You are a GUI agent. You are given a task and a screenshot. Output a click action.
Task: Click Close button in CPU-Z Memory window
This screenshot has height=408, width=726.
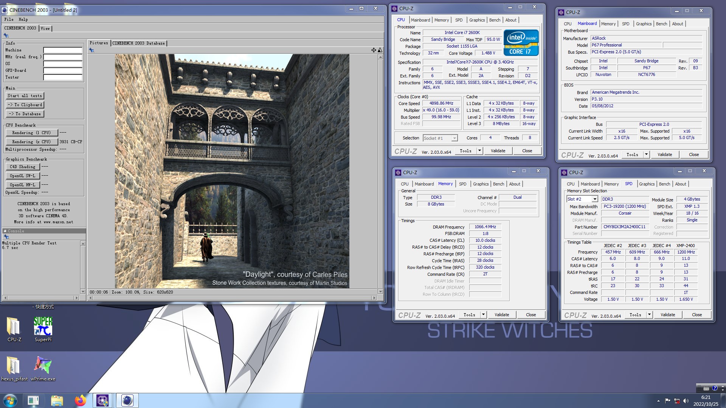[531, 315]
